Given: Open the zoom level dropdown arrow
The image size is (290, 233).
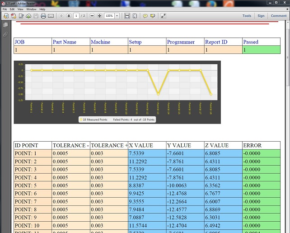Looking at the screenshot, I should click(117, 16).
